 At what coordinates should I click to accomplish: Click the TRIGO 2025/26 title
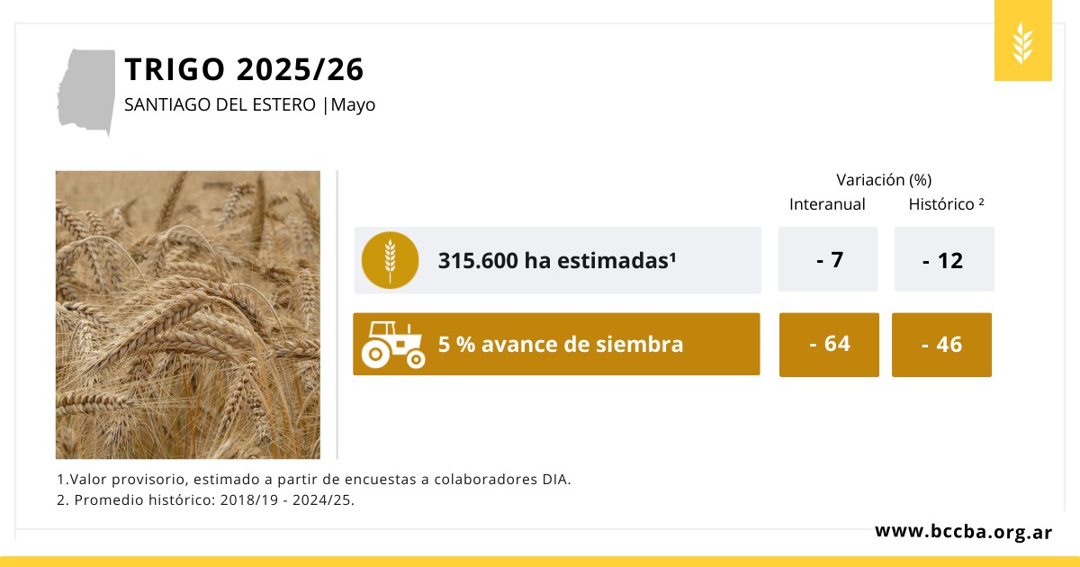(x=244, y=69)
